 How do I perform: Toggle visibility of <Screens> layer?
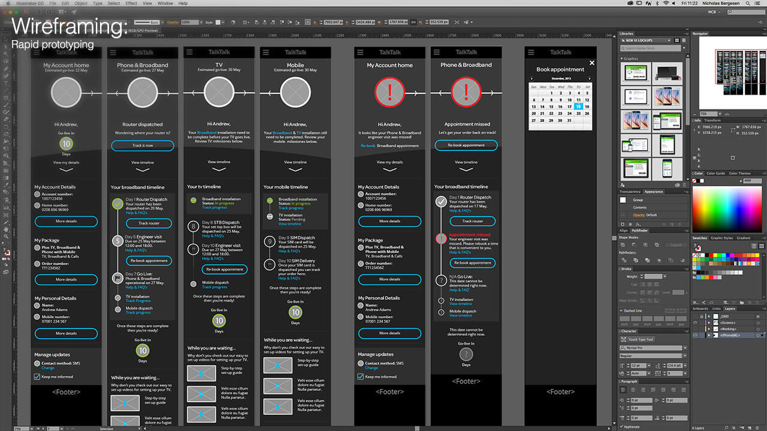click(694, 323)
